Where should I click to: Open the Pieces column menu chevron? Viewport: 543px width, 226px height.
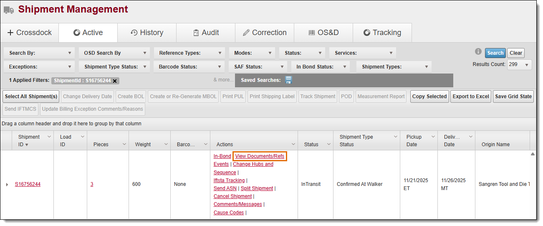[x=124, y=145]
